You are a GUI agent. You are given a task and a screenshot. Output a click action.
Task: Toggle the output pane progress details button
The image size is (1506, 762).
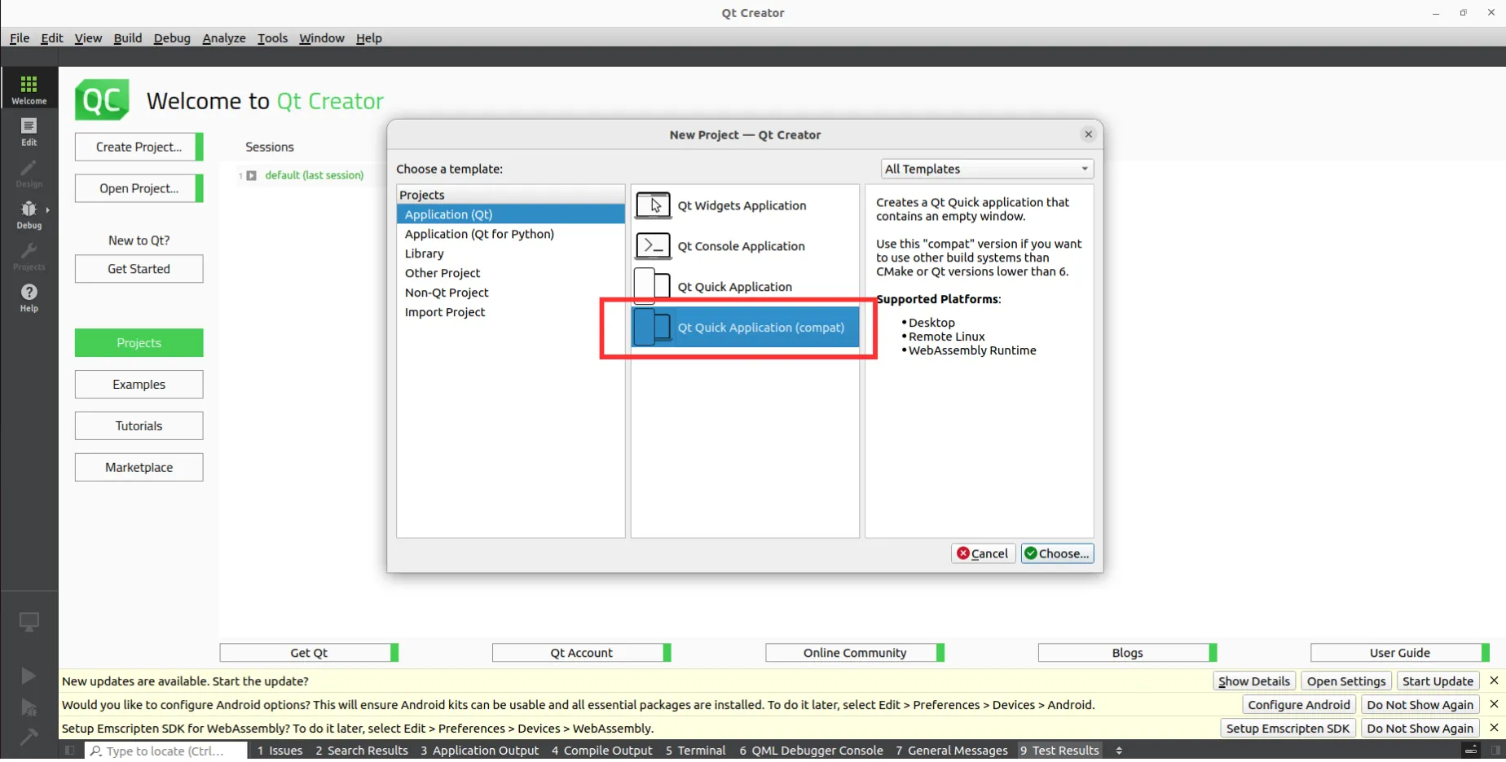(1471, 751)
